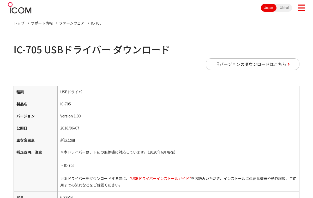Viewport: 313px width, 198px height.
Task: Click the ICOM logo
Action: pos(20,8)
